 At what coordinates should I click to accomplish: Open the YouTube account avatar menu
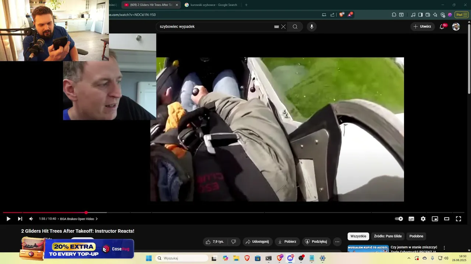point(456,26)
